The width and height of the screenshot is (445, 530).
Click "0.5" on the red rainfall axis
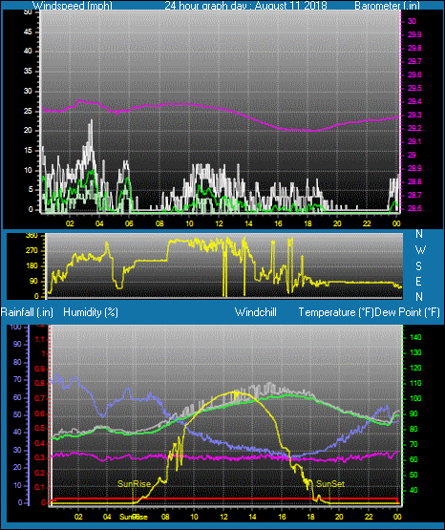click(40, 428)
